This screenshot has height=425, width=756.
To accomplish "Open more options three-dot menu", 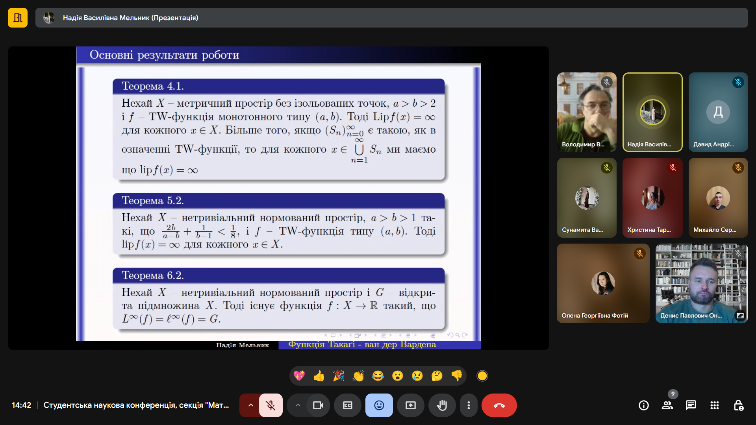I will point(469,405).
